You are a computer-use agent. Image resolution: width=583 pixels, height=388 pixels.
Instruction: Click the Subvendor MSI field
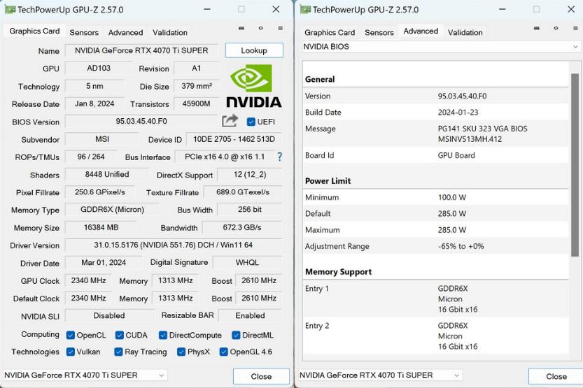pyautogui.click(x=102, y=139)
